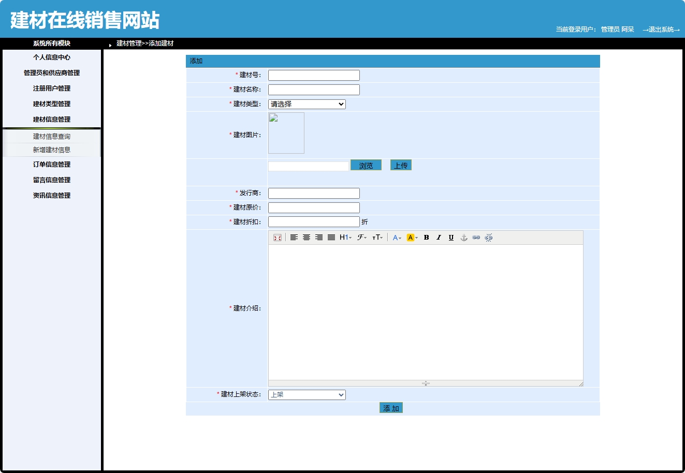This screenshot has height=473, width=685.
Task: Open the 建材上架状态 dropdown
Action: point(307,394)
